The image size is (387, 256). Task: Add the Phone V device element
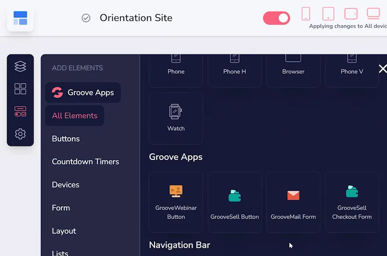click(352, 71)
